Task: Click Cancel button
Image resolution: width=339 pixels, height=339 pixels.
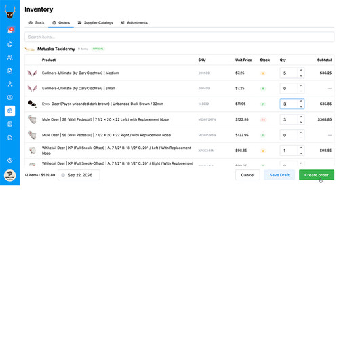Action: pyautogui.click(x=247, y=175)
